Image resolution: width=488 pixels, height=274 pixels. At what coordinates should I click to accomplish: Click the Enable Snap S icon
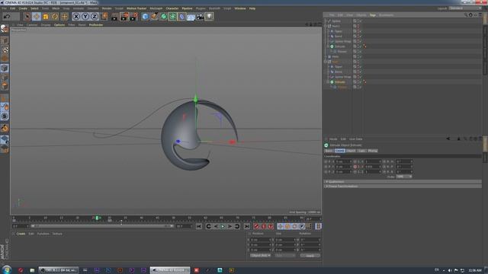pyautogui.click(x=5, y=116)
